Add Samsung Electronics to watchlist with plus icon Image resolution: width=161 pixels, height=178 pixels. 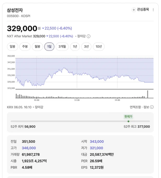pos(134,10)
